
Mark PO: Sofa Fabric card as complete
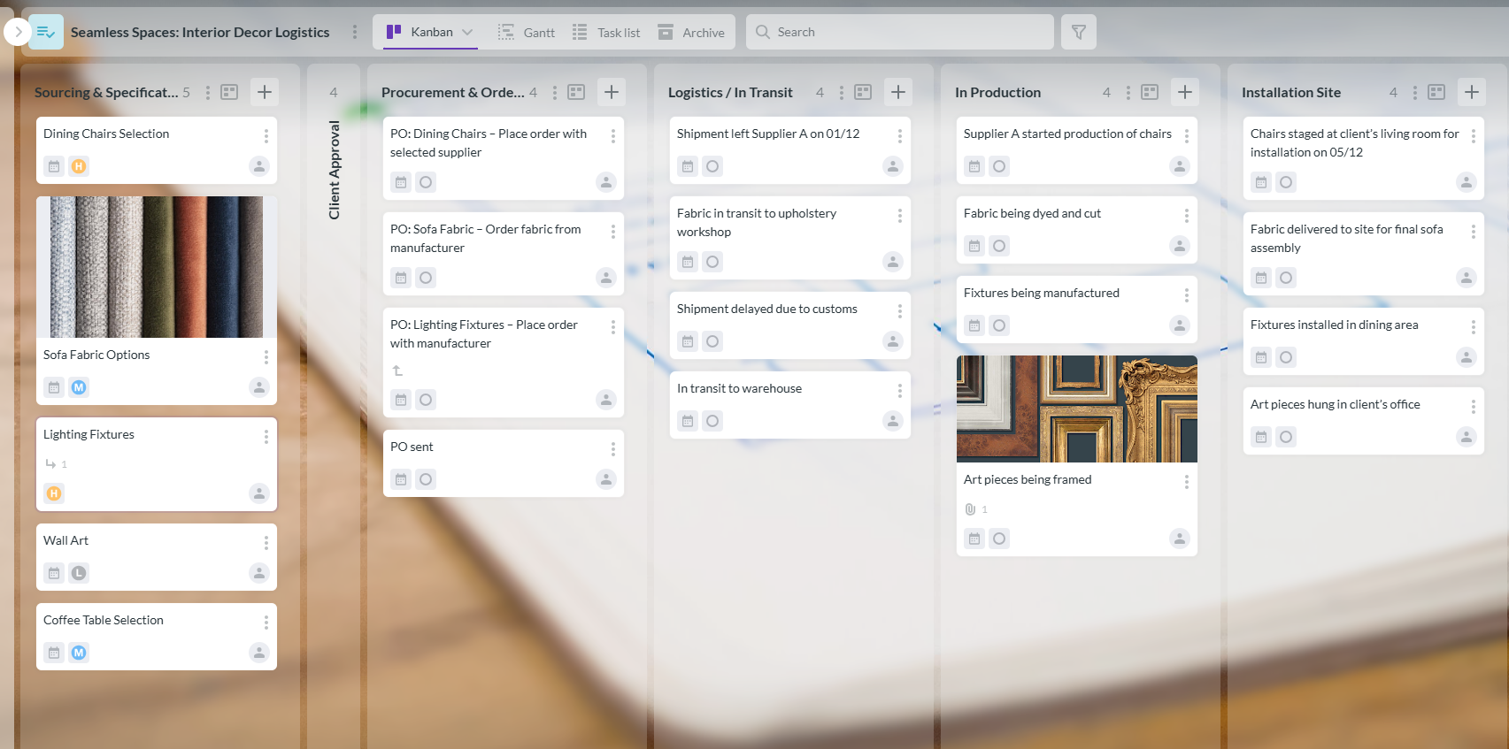[x=426, y=278]
